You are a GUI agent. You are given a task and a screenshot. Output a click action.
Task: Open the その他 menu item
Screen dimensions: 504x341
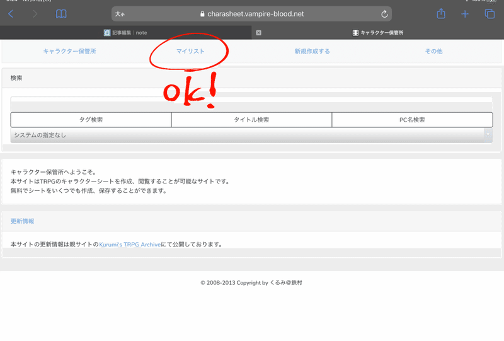[x=433, y=51]
